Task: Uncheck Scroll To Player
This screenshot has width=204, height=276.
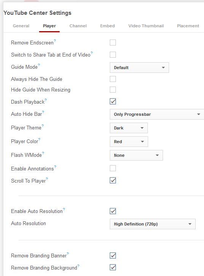Action: click(113, 180)
